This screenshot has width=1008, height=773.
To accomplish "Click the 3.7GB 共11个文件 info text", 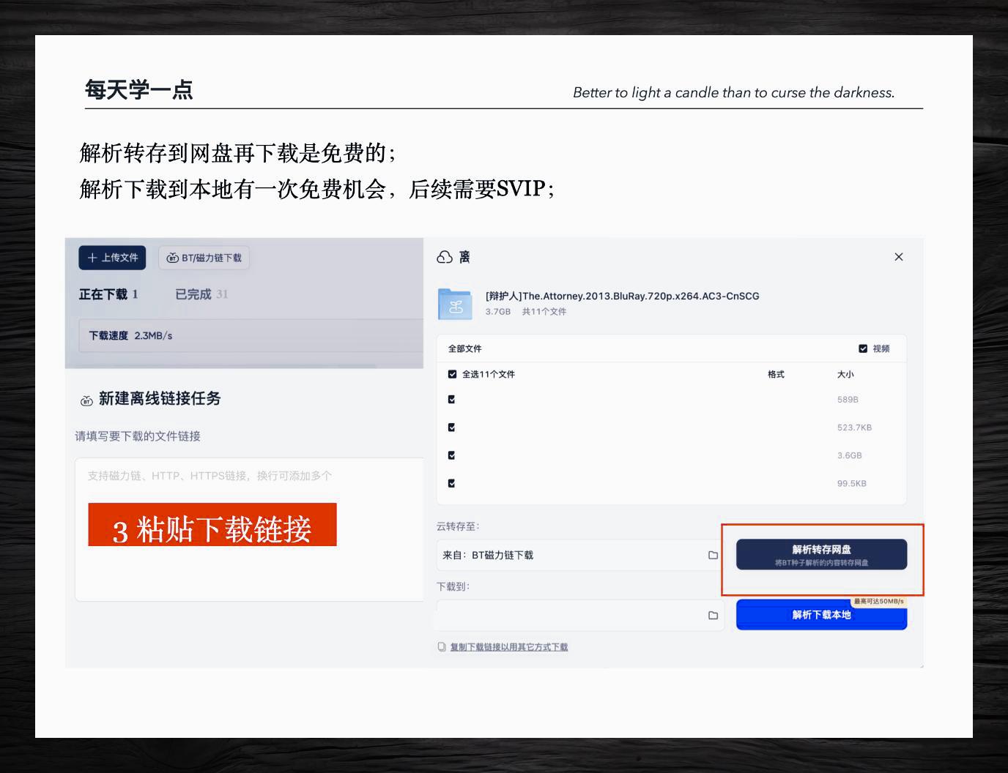I will (x=525, y=311).
